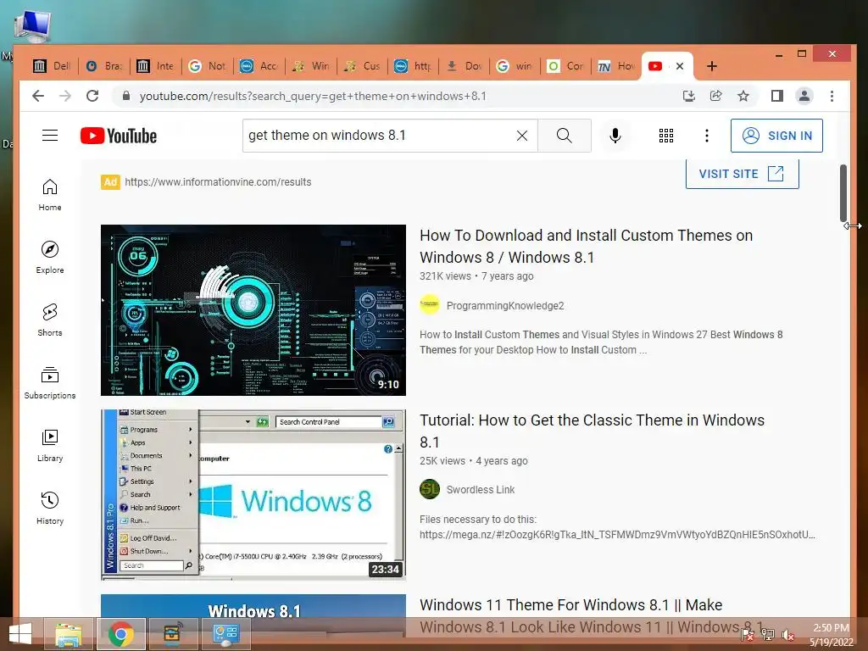
Task: Click the "321K views" text
Action: point(445,276)
